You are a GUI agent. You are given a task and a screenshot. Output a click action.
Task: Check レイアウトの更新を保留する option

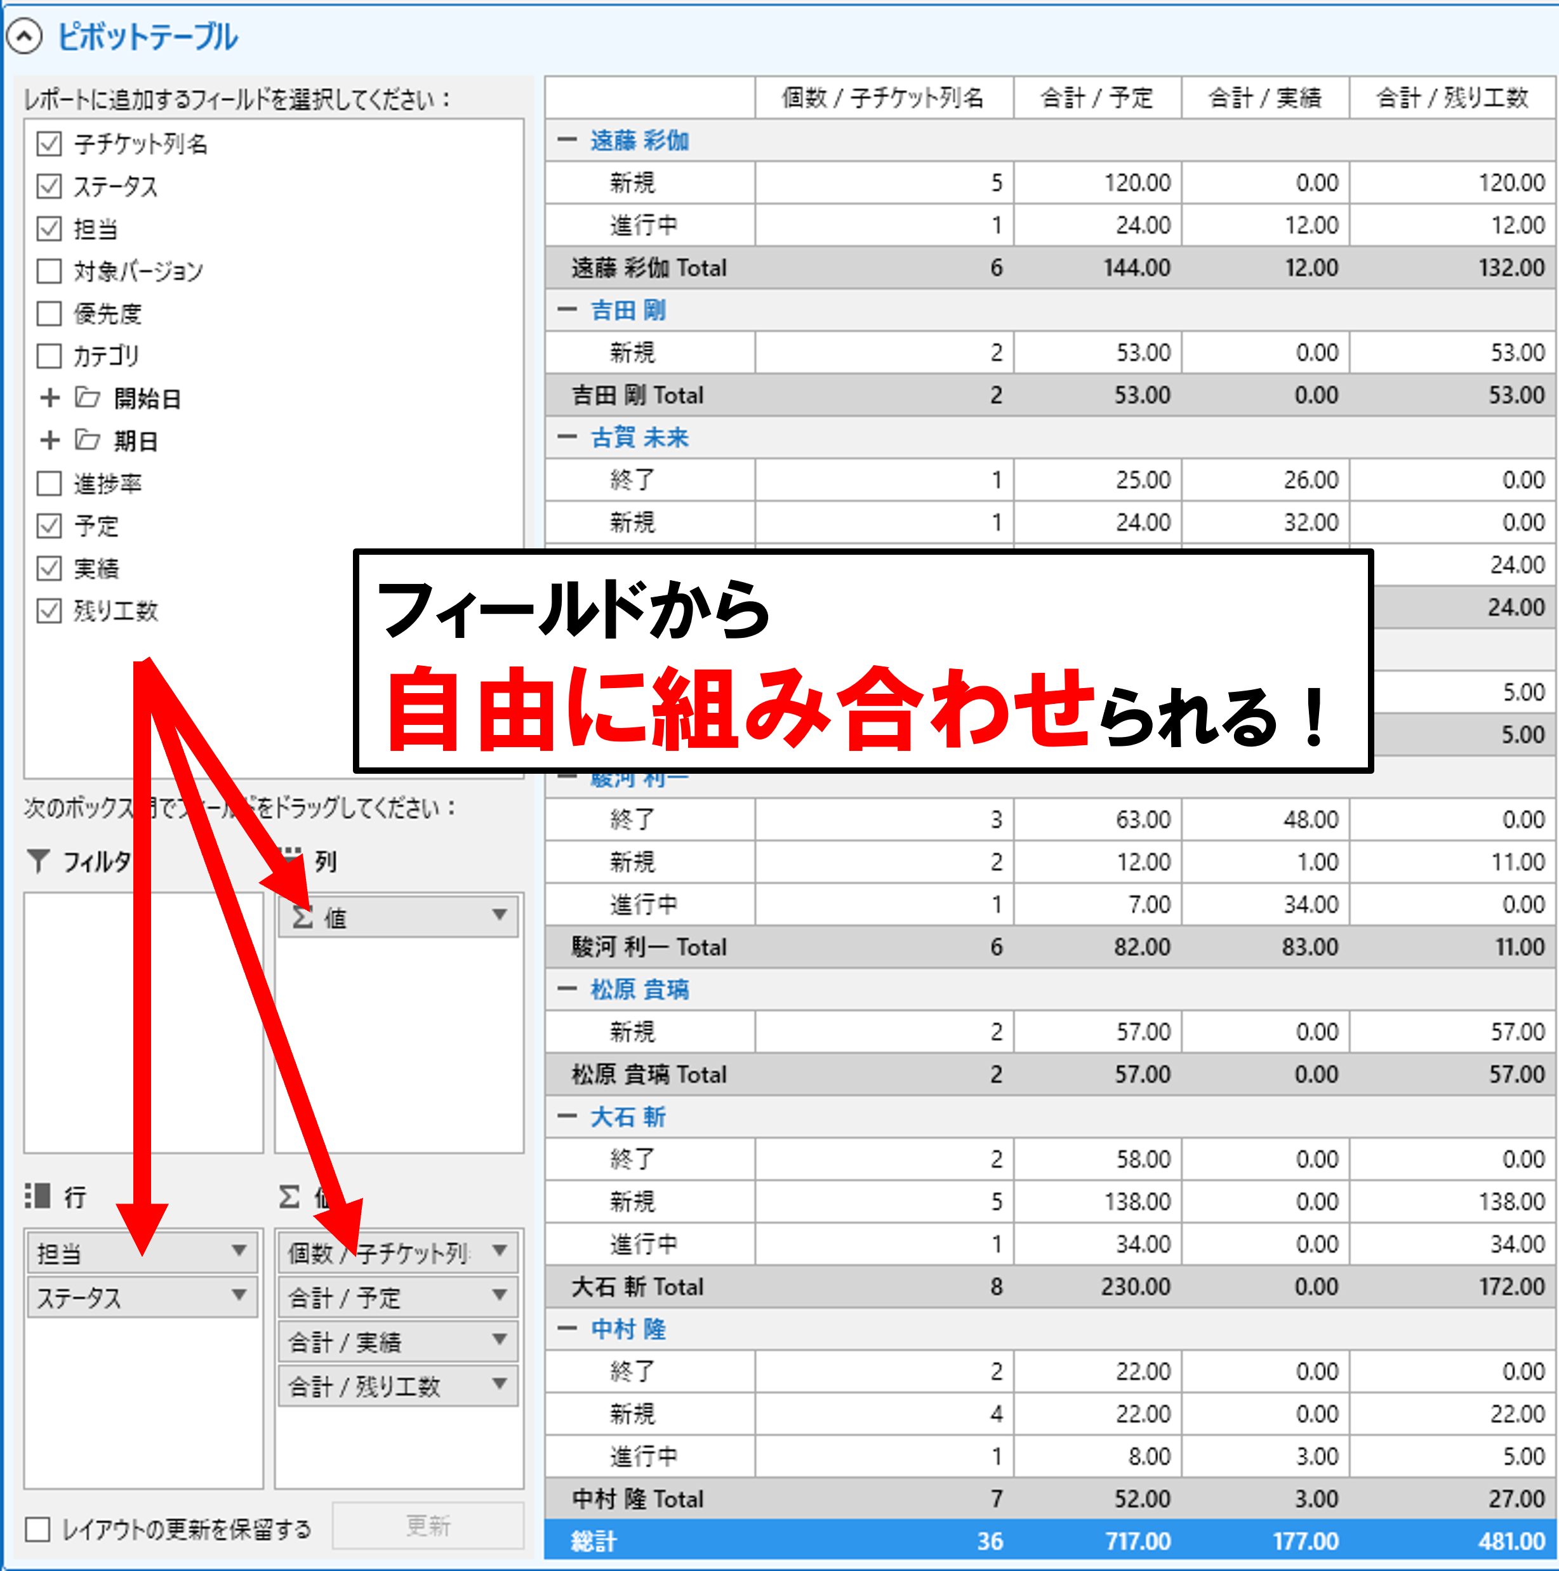tap(37, 1530)
